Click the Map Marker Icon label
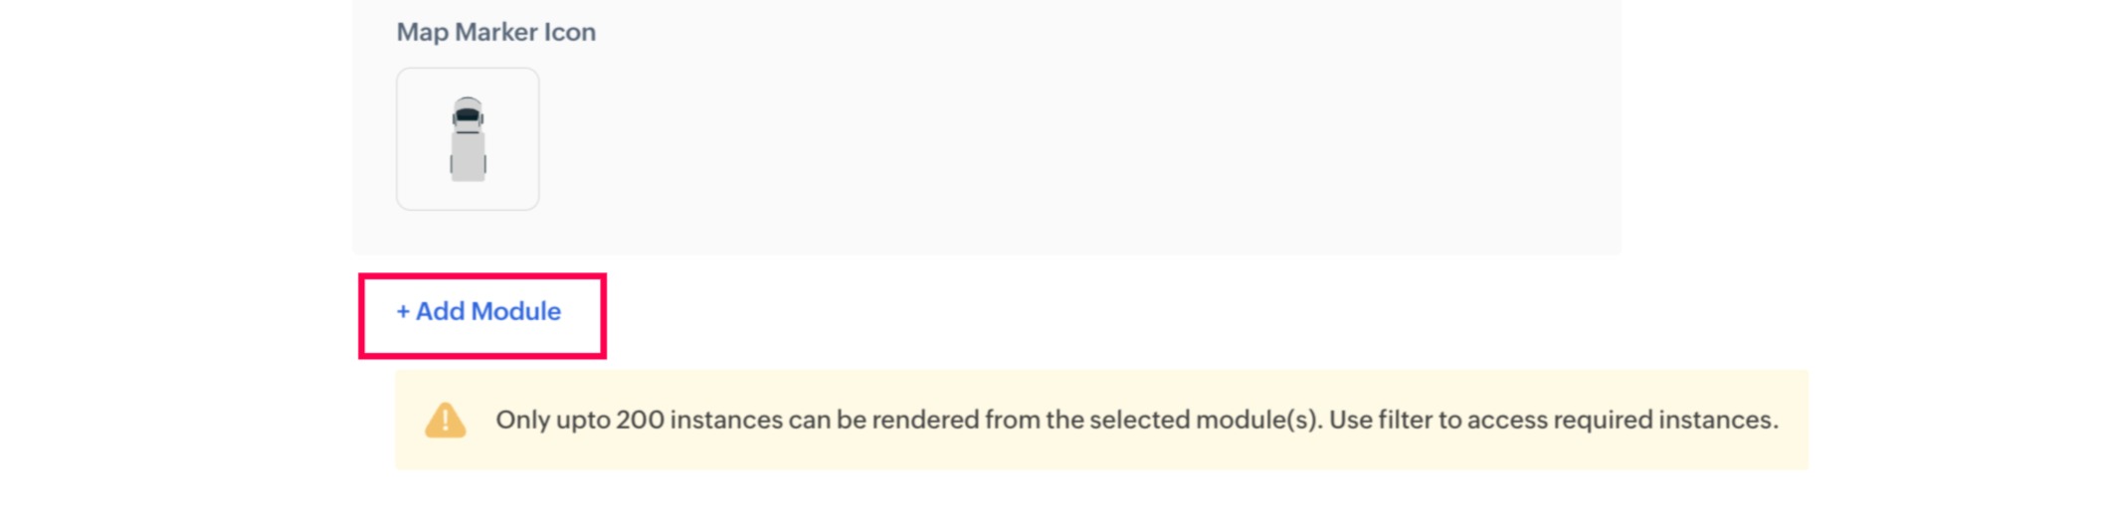2113x512 pixels. pyautogui.click(x=495, y=33)
